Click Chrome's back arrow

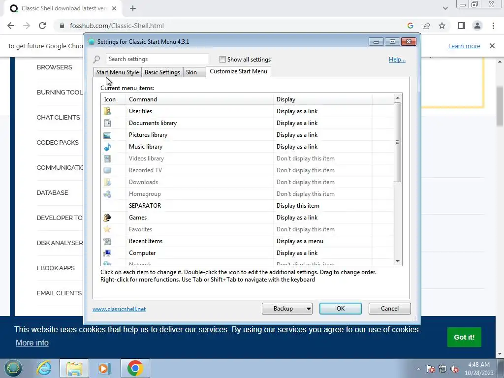[11, 26]
